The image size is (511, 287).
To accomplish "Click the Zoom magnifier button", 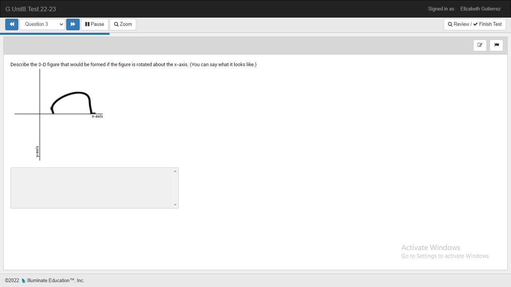I will coord(123,24).
